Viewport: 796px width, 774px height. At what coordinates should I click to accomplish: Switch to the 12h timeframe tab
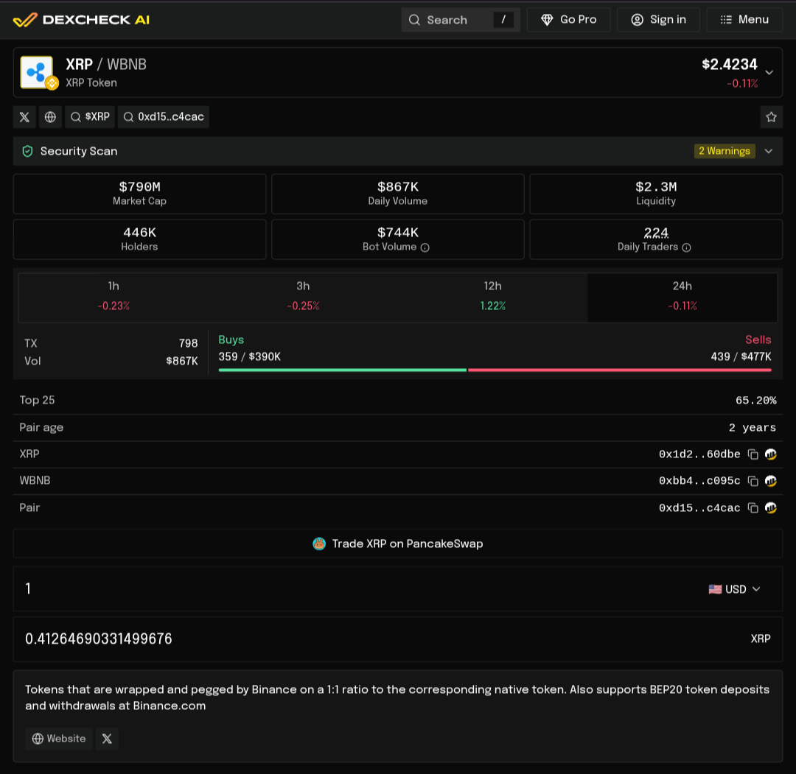tap(492, 295)
